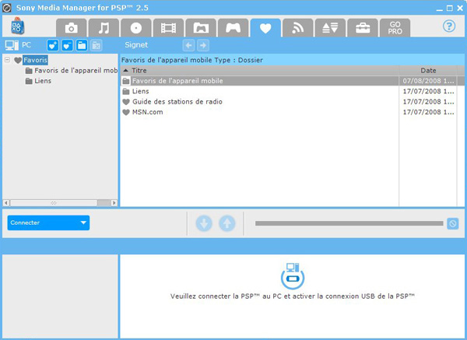Viewport: 467px width, 340px height.
Task: Go forward with right arrow button
Action: [x=203, y=45]
